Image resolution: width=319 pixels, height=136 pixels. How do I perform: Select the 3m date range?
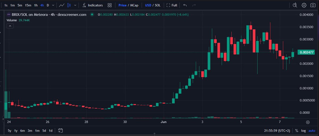click(x=30, y=130)
